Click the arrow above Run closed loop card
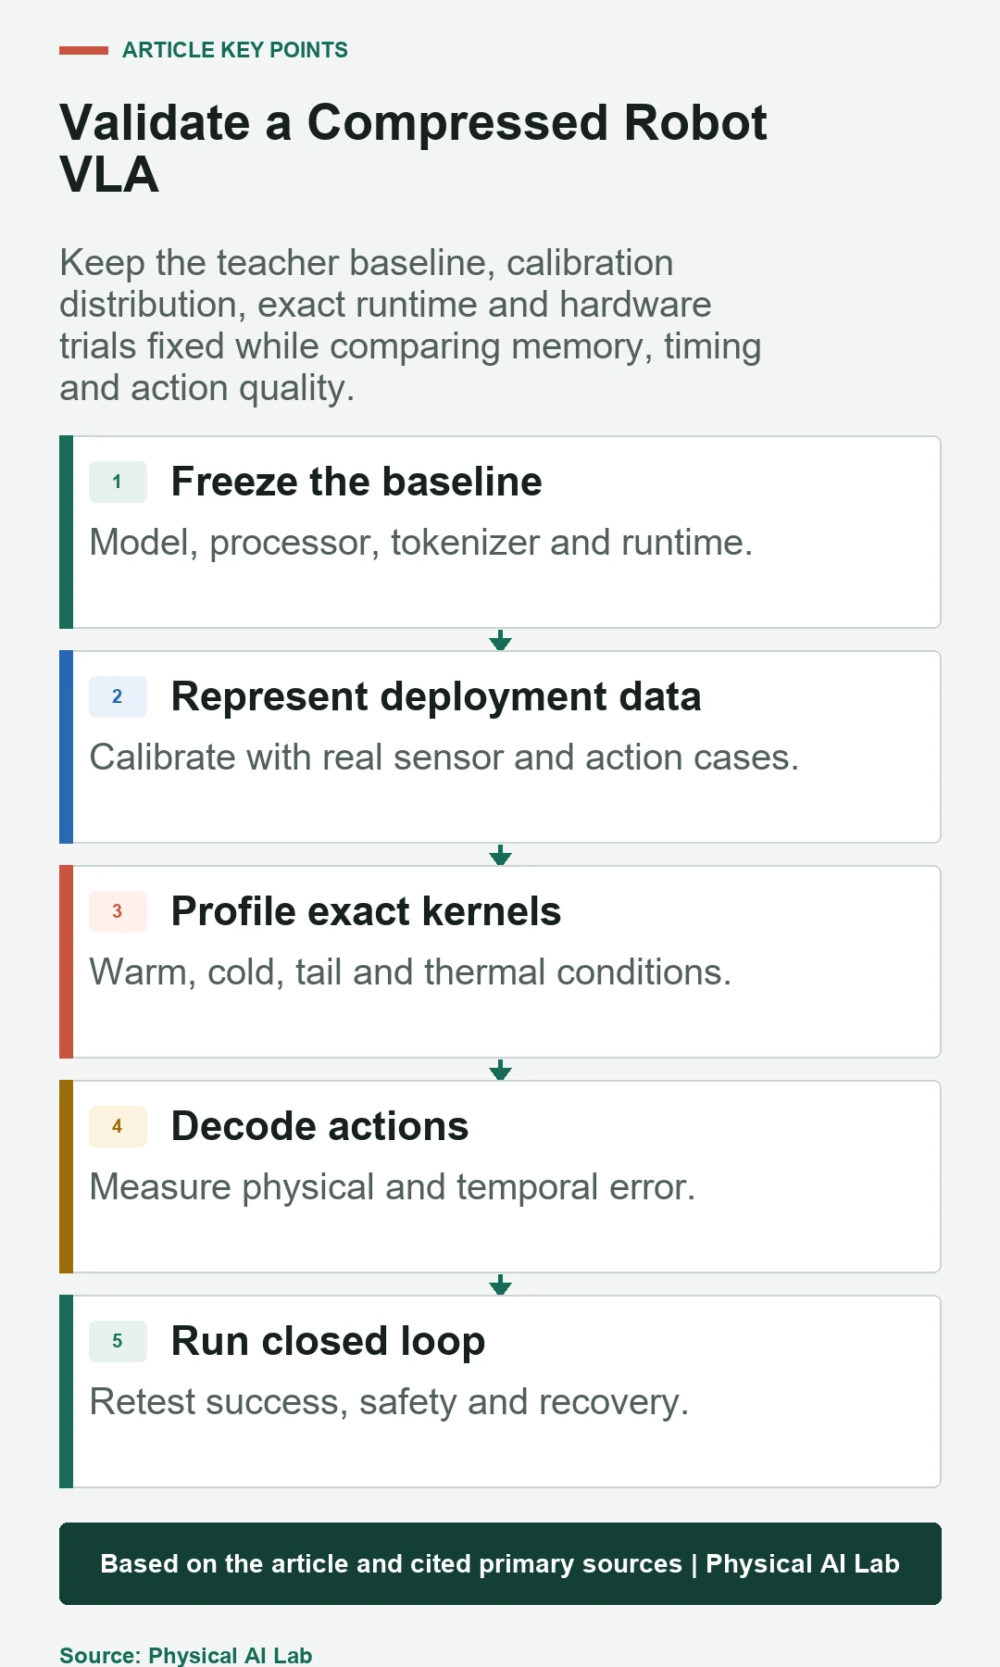Screen dimensions: 1000x1667 500,1285
